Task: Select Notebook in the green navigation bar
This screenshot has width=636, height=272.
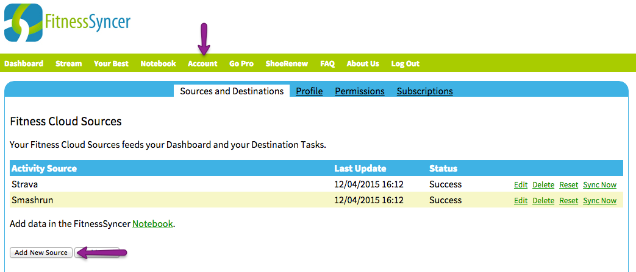Action: click(x=158, y=63)
